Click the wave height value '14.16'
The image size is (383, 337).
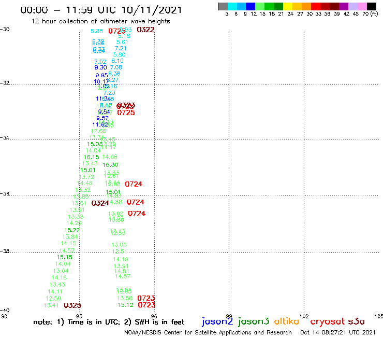121,259
